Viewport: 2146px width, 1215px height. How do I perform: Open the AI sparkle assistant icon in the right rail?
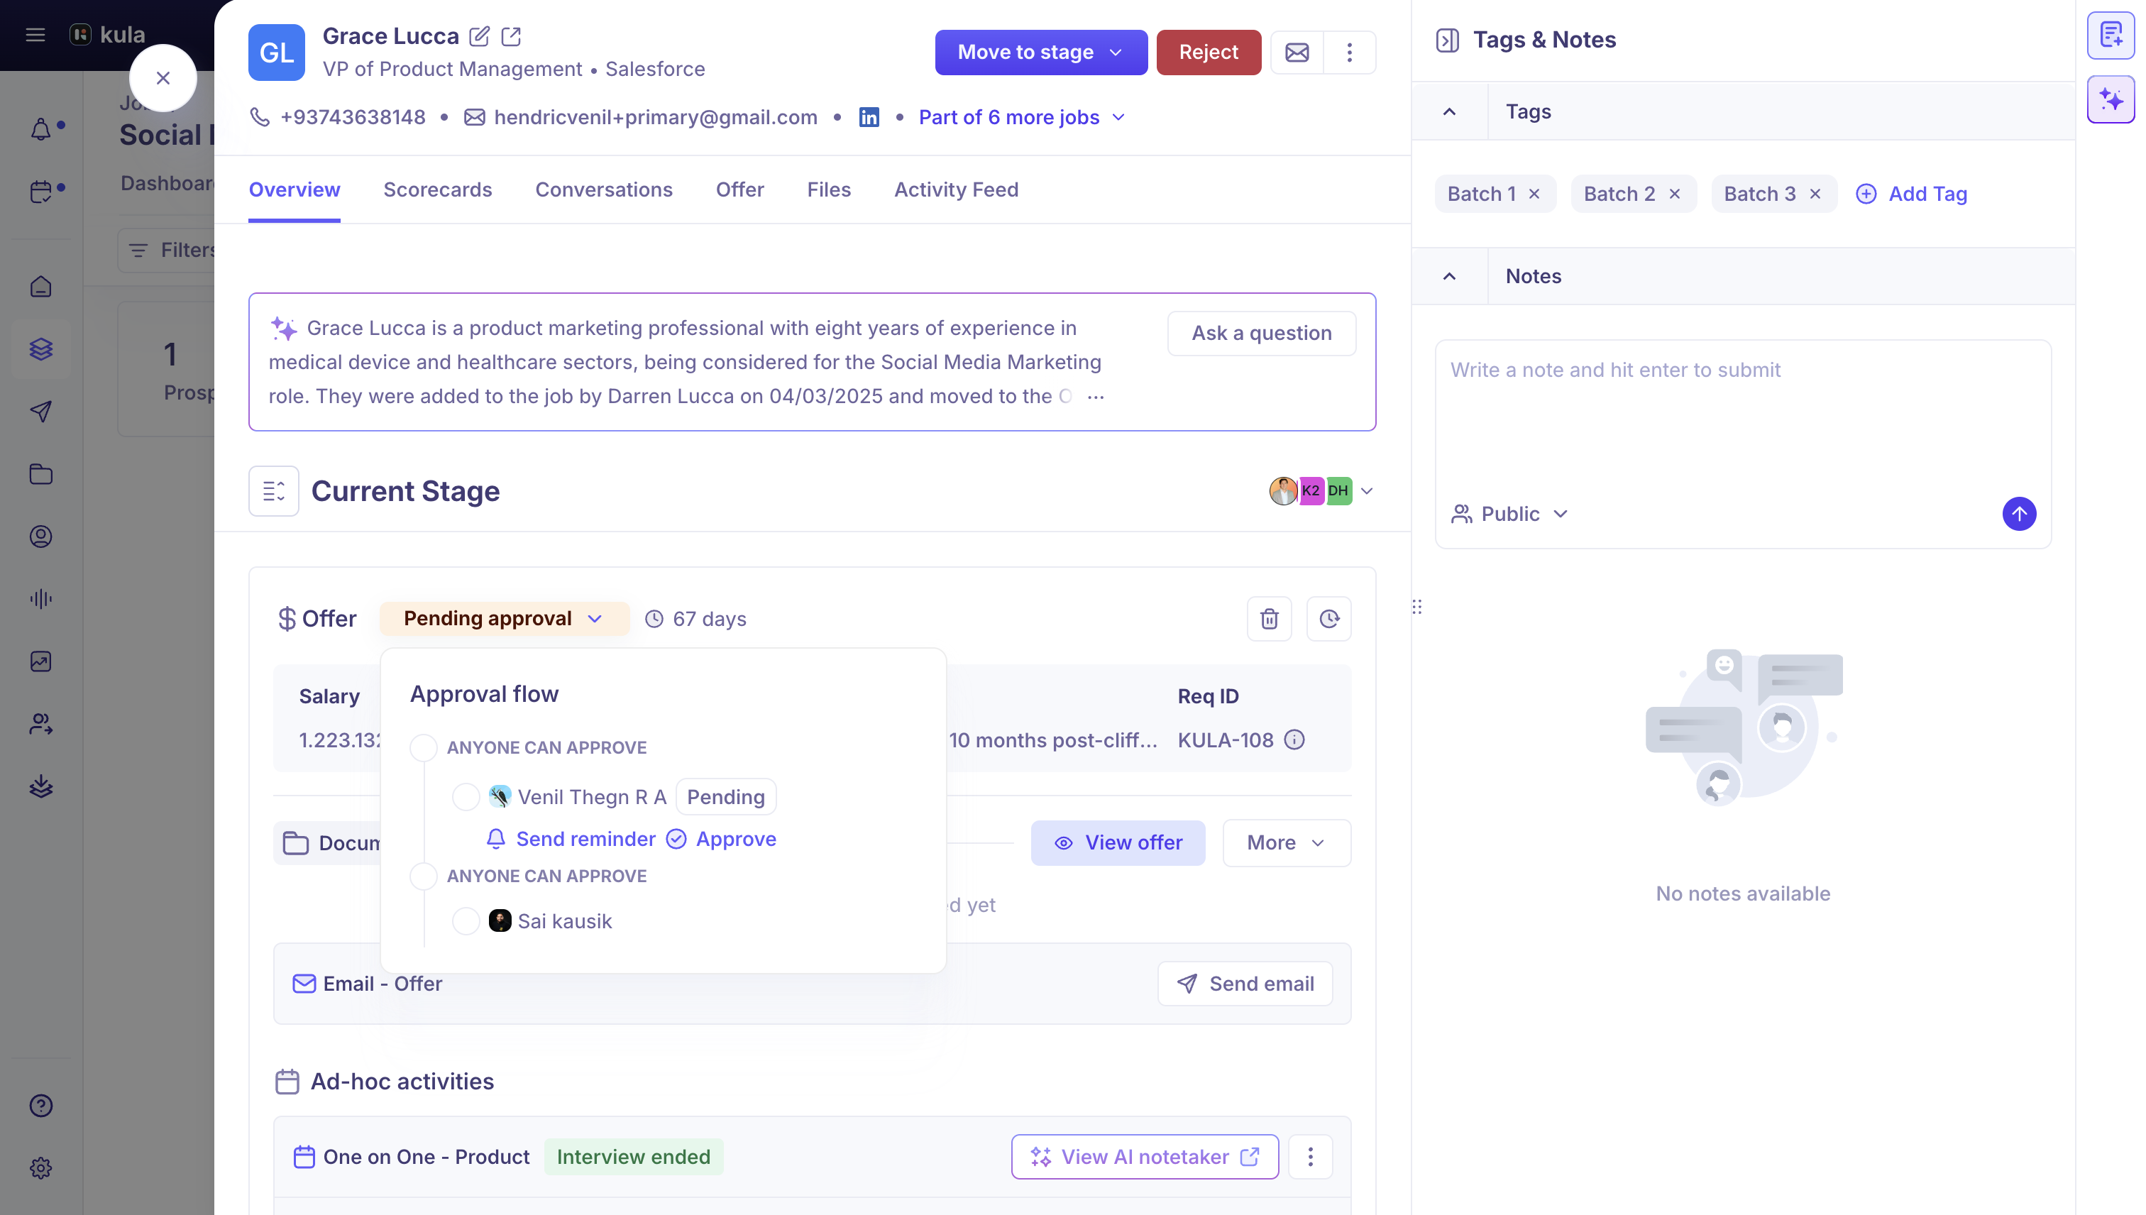[2111, 99]
